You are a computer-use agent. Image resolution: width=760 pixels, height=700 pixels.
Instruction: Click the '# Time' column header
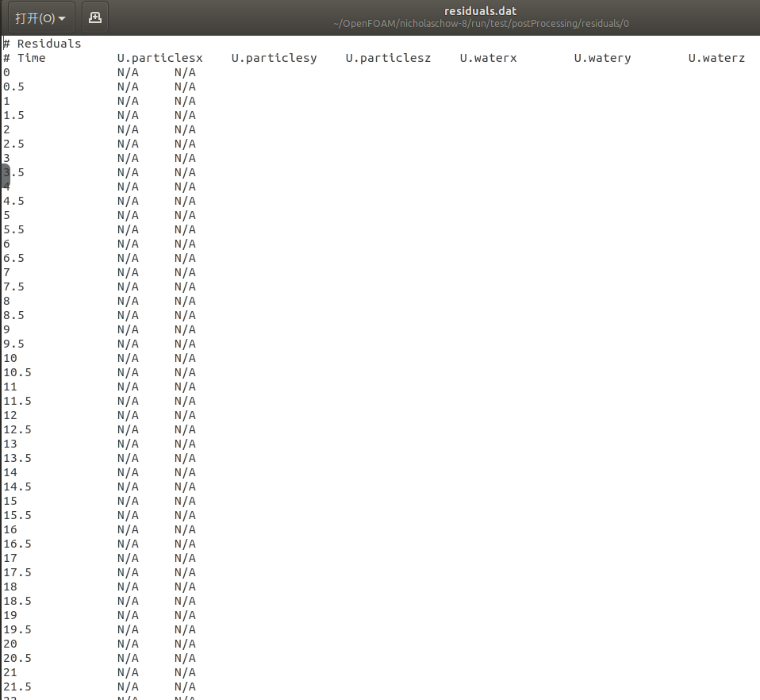coord(25,58)
